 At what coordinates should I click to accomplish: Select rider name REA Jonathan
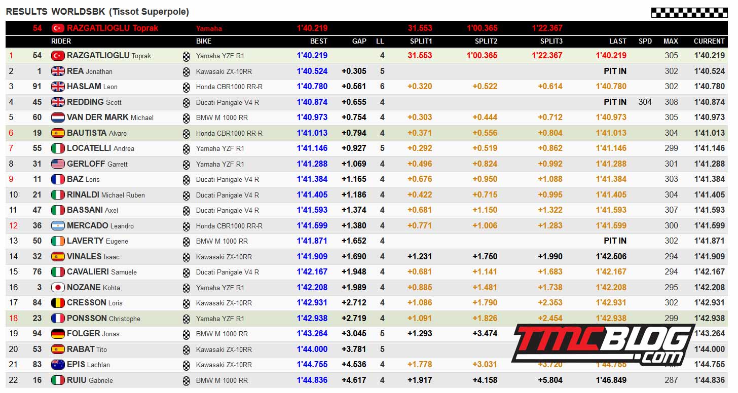pyautogui.click(x=90, y=71)
